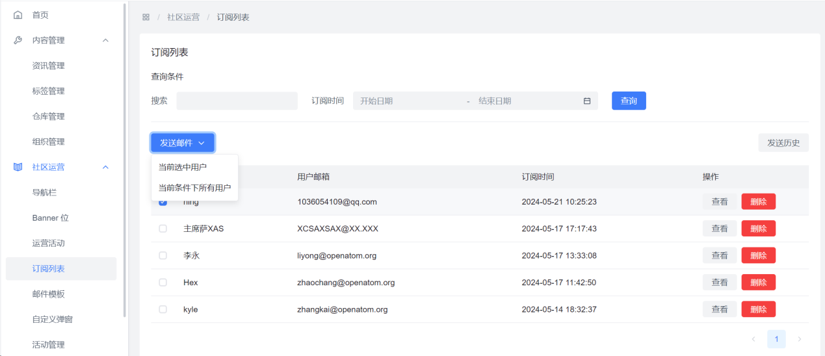Toggle the 发送邮件 dropdown arrow
The width and height of the screenshot is (825, 356).
(x=202, y=143)
